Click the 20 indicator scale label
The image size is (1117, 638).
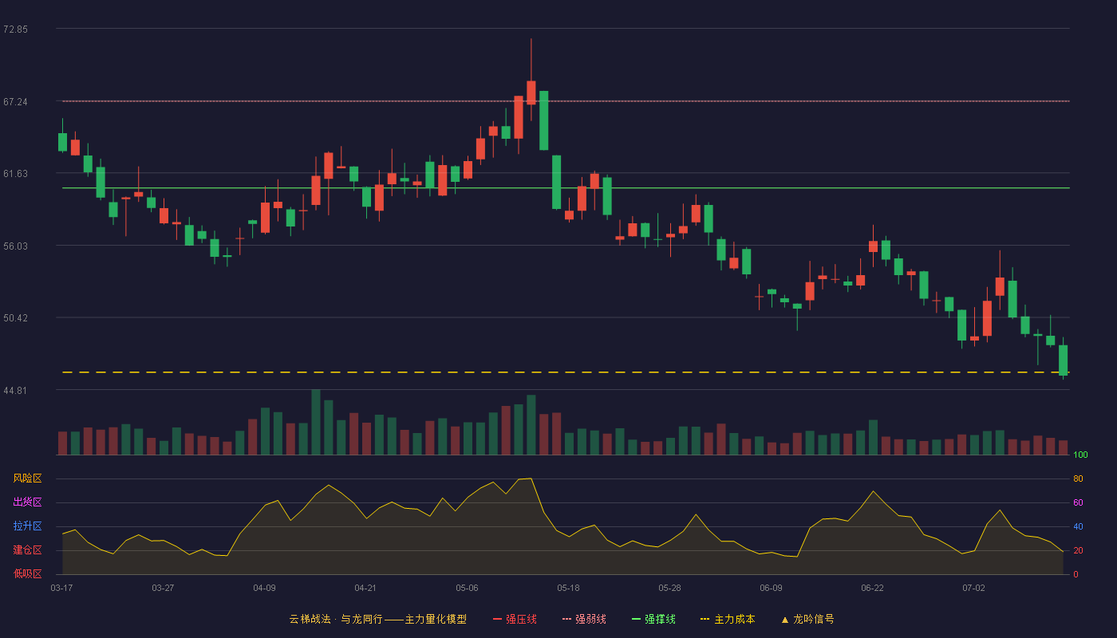[1078, 550]
